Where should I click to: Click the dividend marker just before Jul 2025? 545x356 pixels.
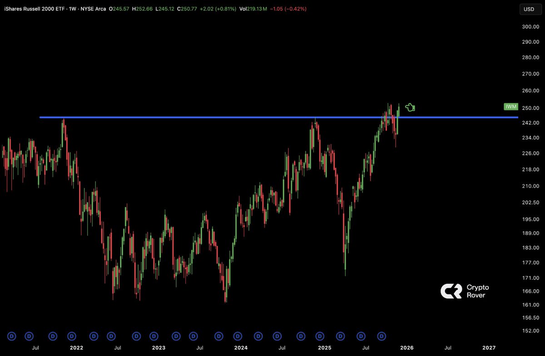pyautogui.click(x=361, y=336)
